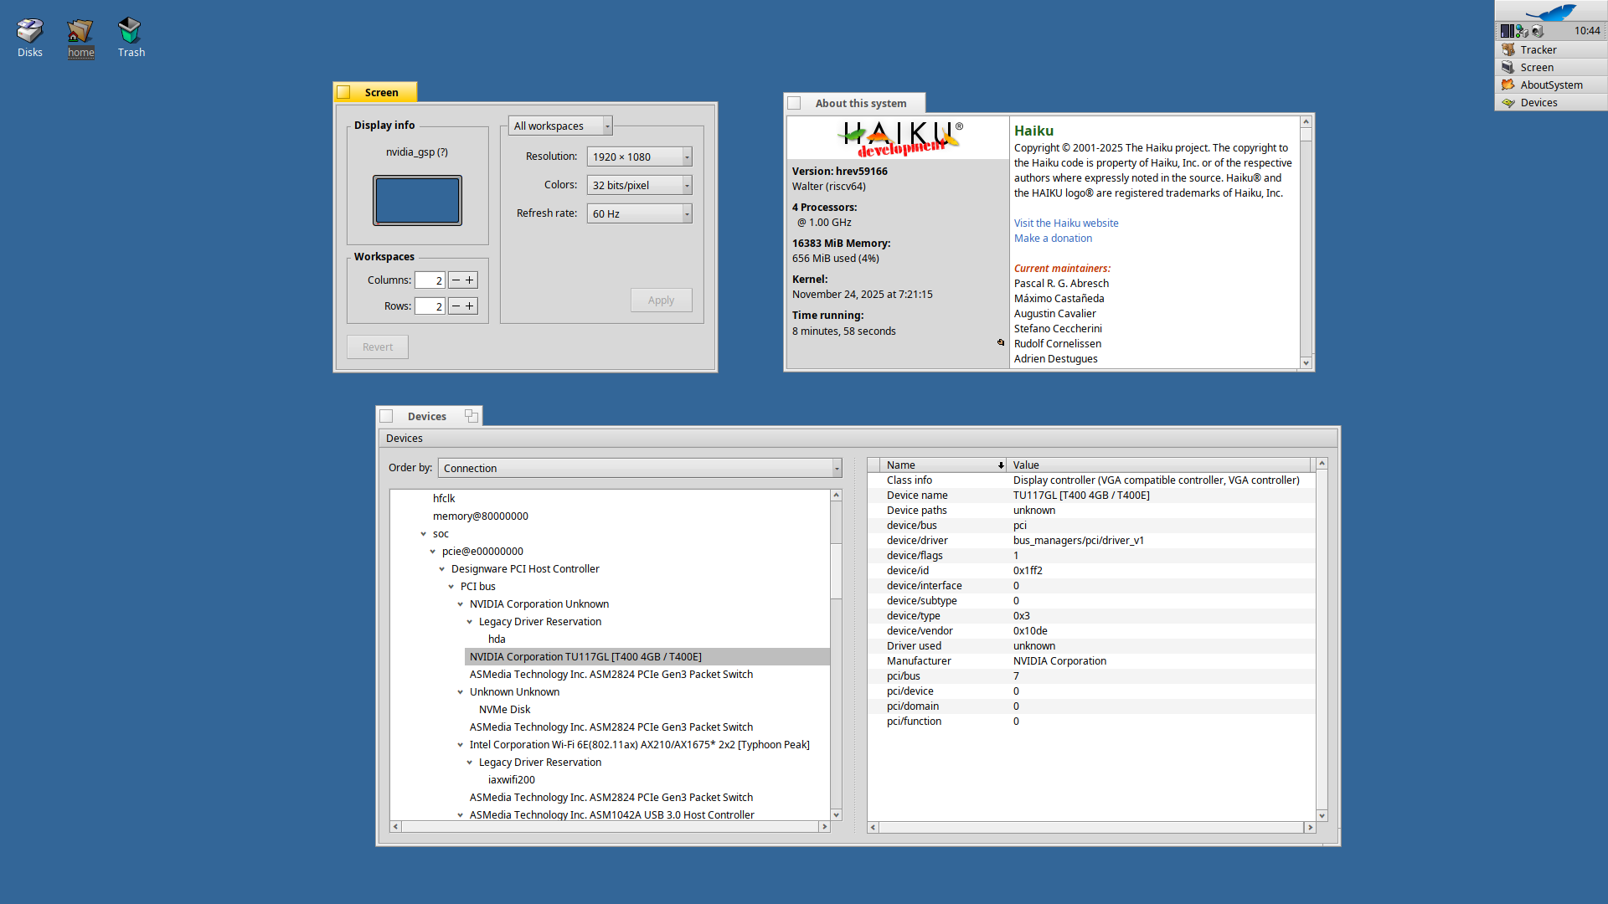Viewport: 1608px width, 904px height.
Task: Decrease the workspace Rows count
Action: [x=456, y=306]
